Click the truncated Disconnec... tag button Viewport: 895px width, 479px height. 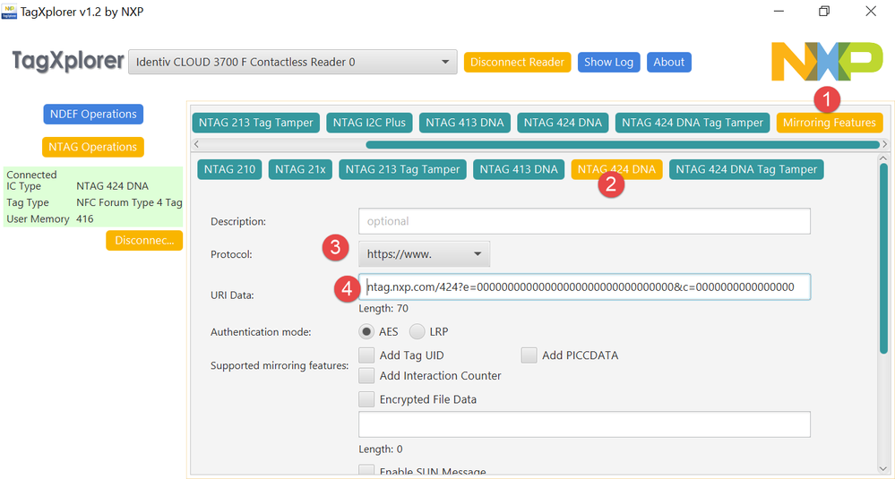144,240
